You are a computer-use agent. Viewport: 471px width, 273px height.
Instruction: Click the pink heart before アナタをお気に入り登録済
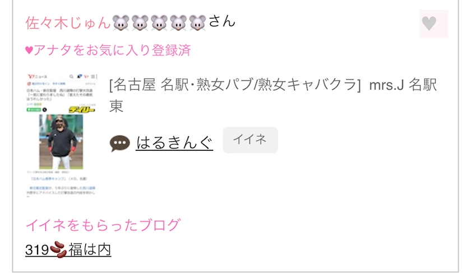pyautogui.click(x=29, y=50)
